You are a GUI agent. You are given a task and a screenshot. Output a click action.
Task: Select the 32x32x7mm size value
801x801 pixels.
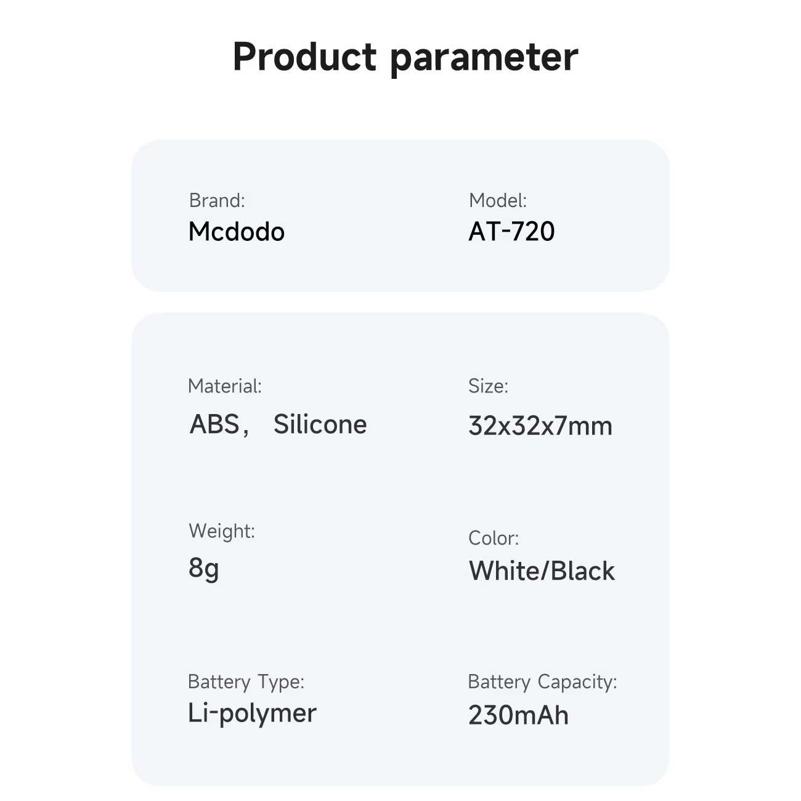click(540, 426)
